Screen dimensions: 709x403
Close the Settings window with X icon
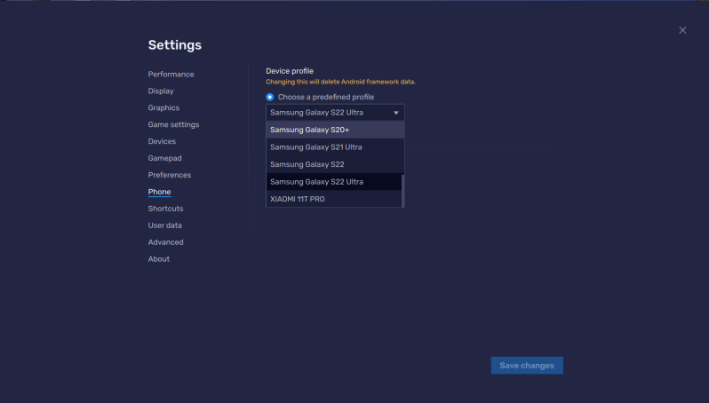(682, 30)
